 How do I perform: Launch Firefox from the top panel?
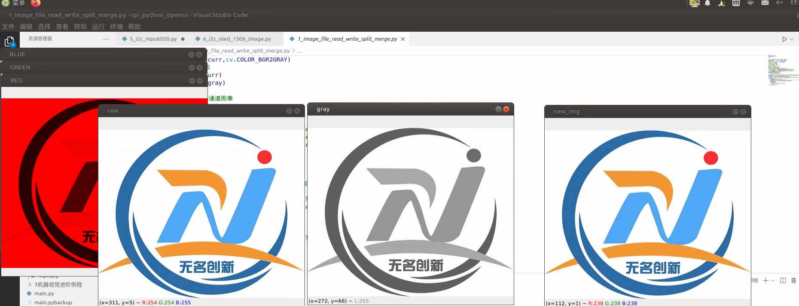tap(36, 3)
